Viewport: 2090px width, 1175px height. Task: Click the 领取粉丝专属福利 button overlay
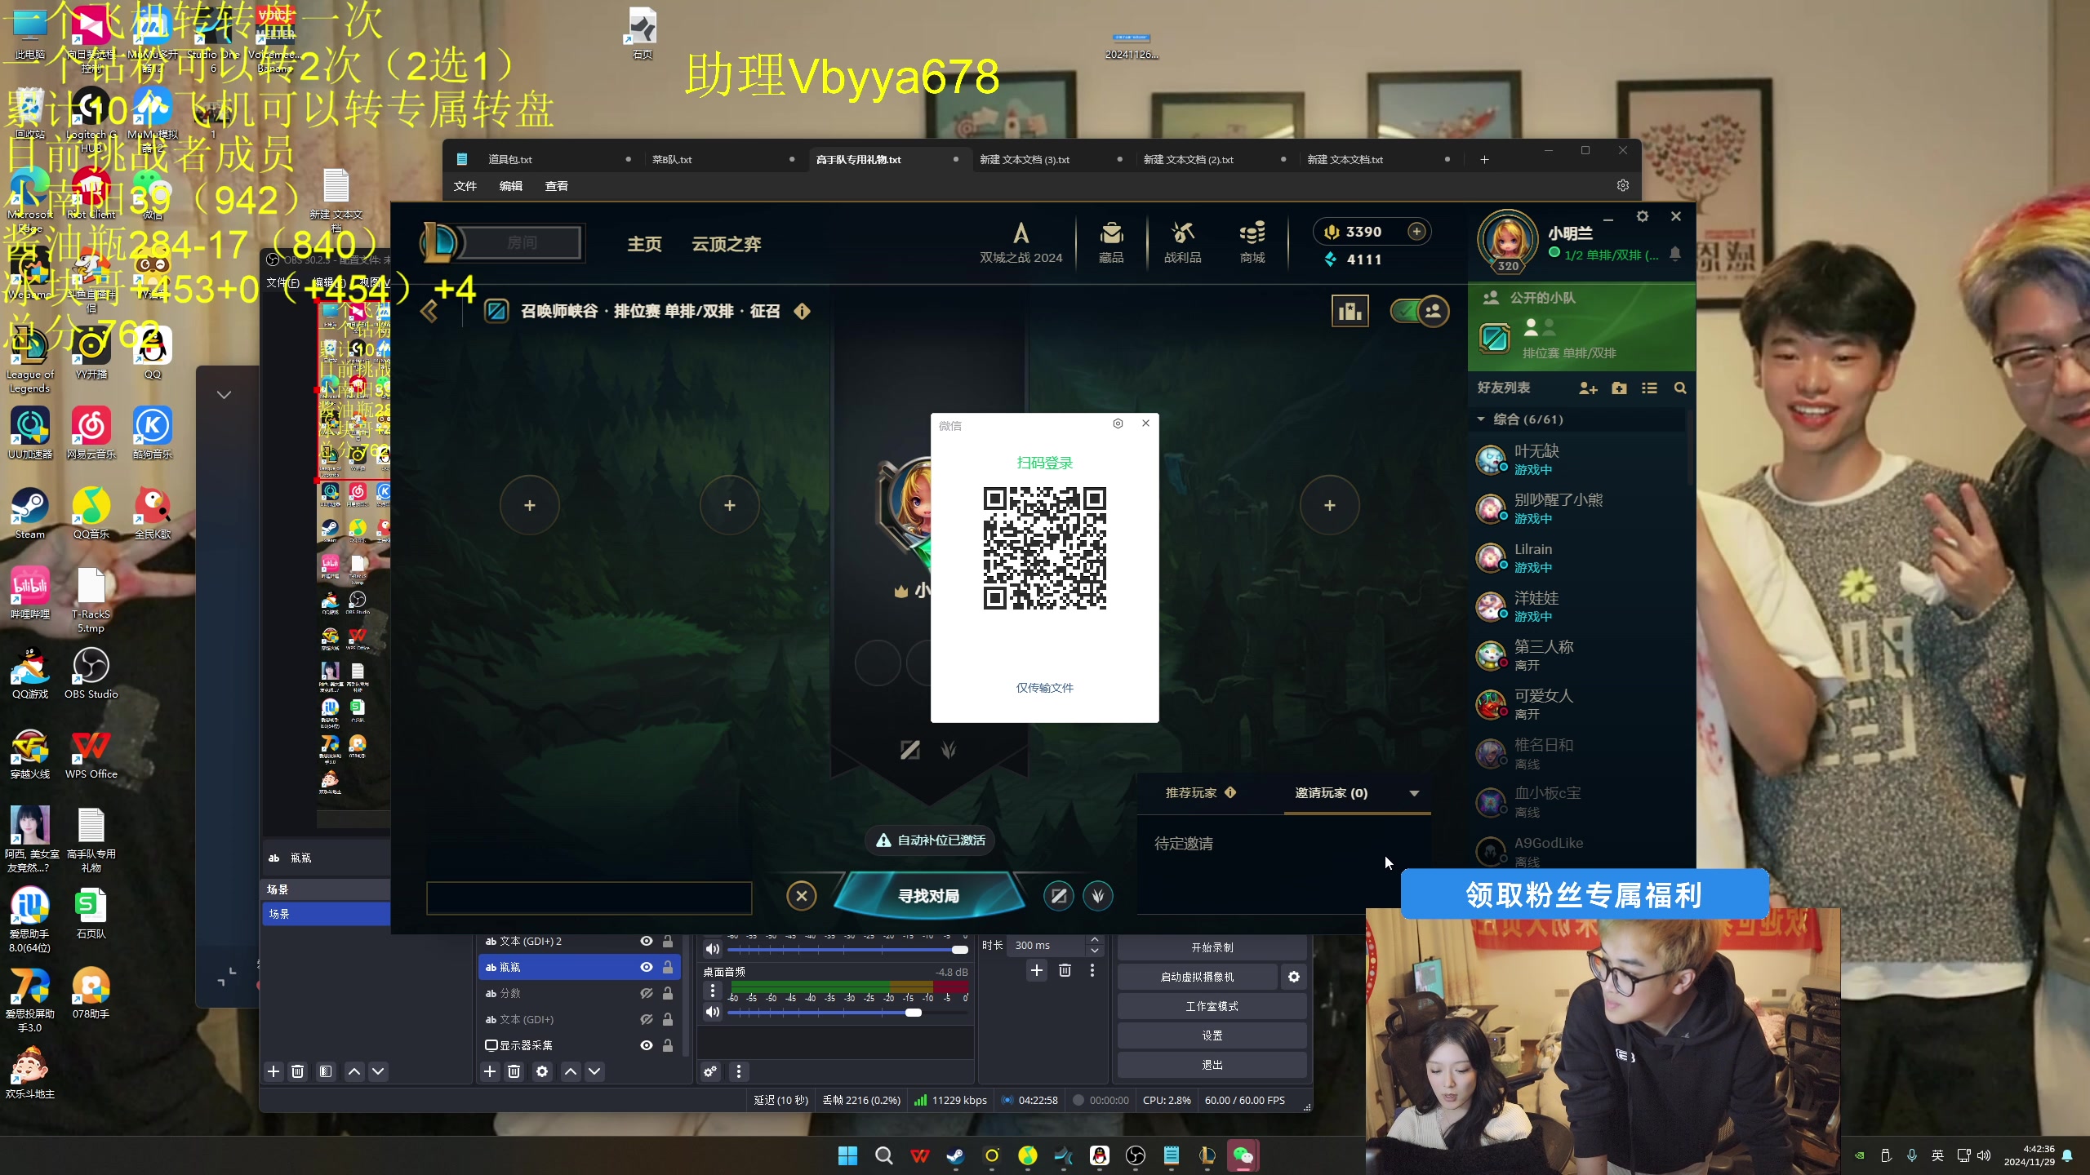[1581, 893]
